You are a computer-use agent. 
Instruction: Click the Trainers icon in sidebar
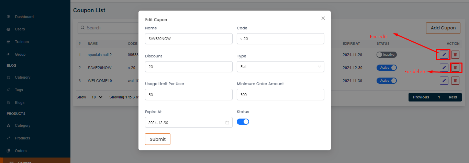click(8, 42)
